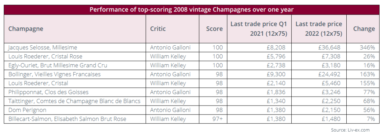The width and height of the screenshot is (383, 136).
Task: Select the £36,648 price cell
Action: coord(319,48)
